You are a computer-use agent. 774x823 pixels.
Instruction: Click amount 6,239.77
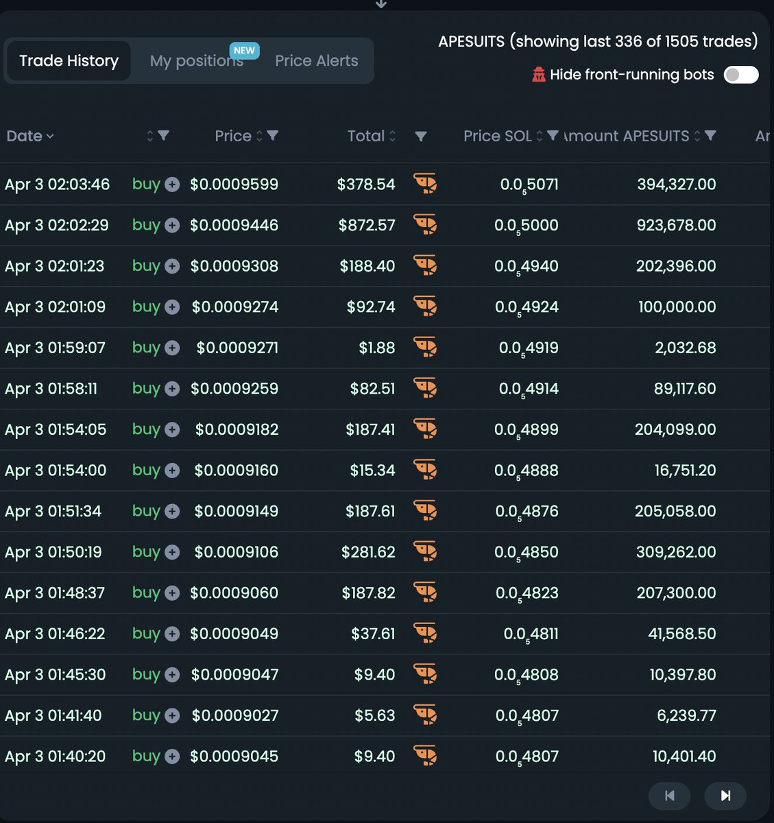pyautogui.click(x=686, y=715)
